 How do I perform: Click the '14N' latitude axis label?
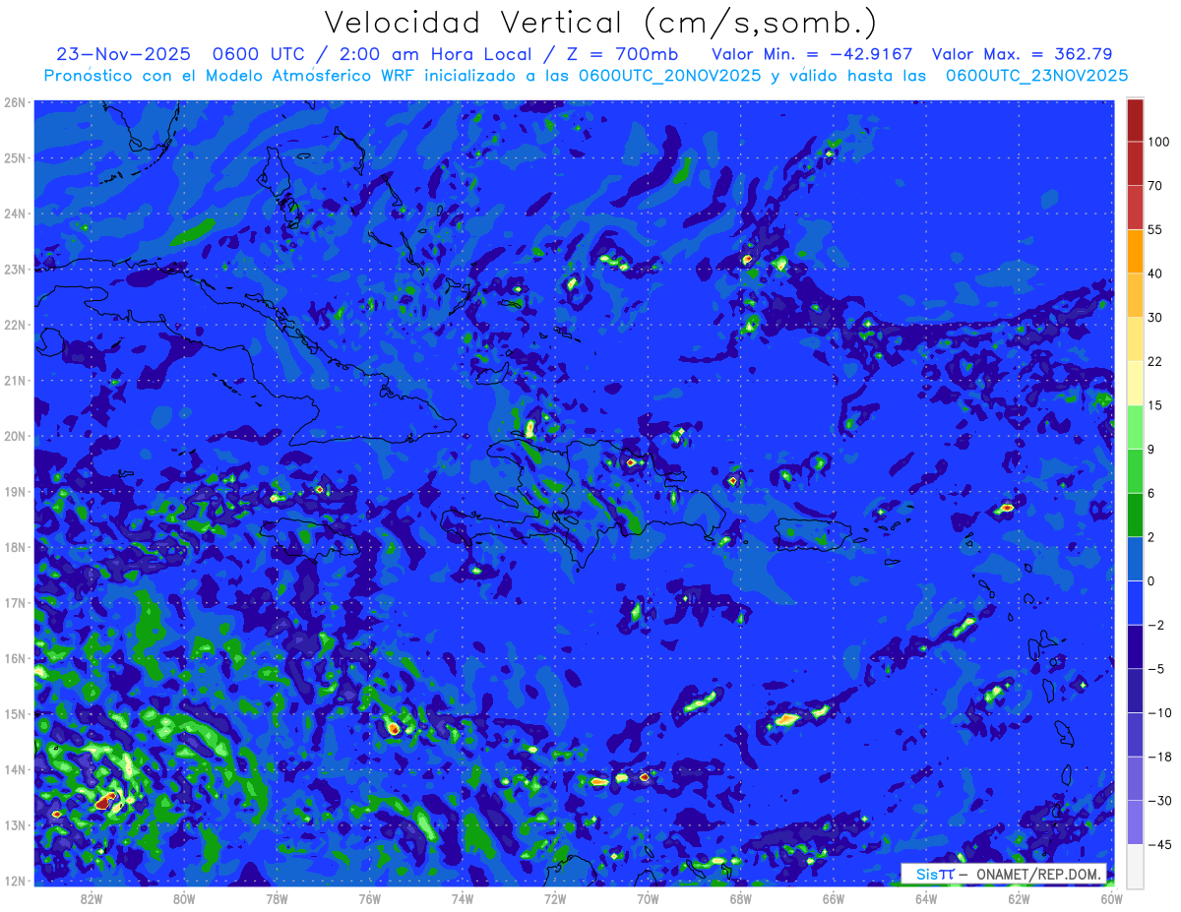point(15,769)
